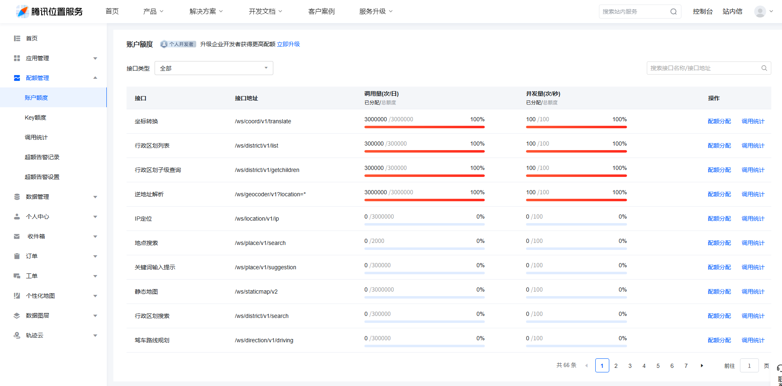The width and height of the screenshot is (782, 386).
Task: Click the 首页 sidebar home icon
Action: coord(17,38)
